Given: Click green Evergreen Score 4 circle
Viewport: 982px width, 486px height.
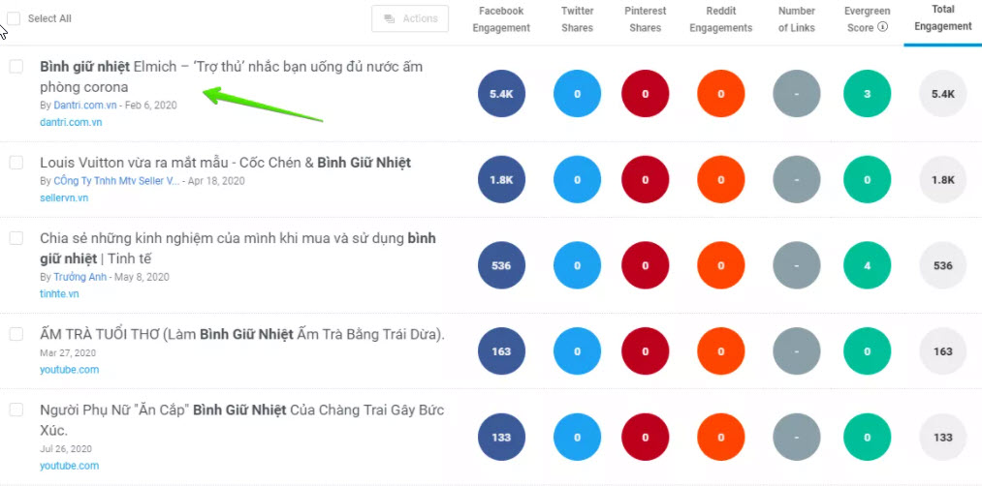Looking at the screenshot, I should coord(867,265).
